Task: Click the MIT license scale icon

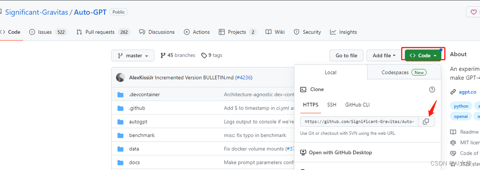Action: pyautogui.click(x=453, y=142)
